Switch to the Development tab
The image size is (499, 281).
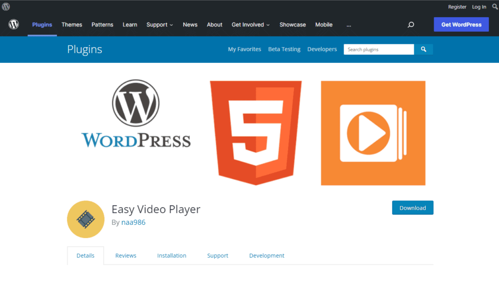pyautogui.click(x=267, y=256)
